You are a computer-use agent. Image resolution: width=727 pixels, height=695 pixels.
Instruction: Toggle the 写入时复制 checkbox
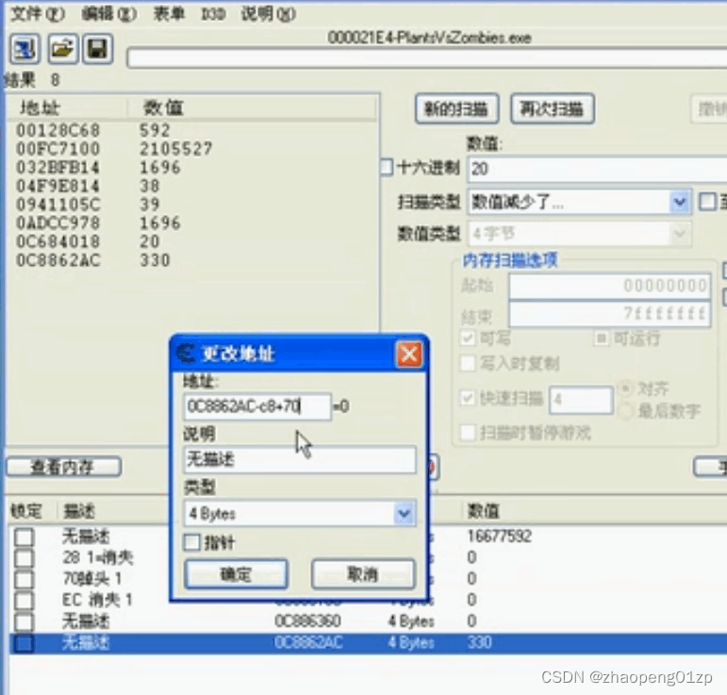pos(468,363)
